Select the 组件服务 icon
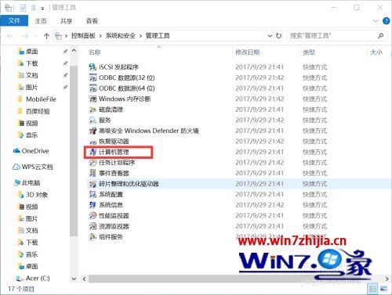Viewport: 392px width, 295px height. point(93,237)
